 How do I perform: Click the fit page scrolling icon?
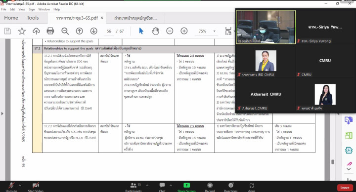pos(228,31)
